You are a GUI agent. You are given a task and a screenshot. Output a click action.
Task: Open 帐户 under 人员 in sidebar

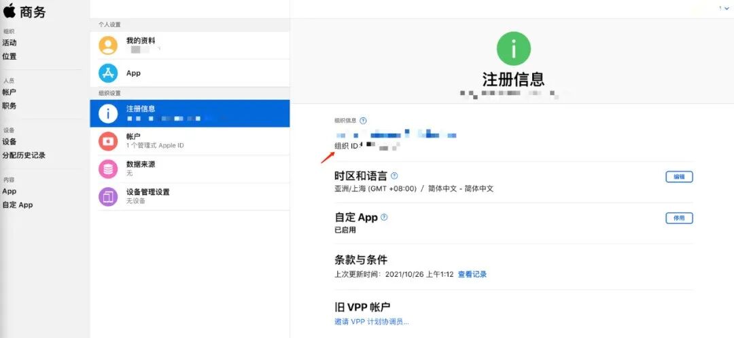10,92
